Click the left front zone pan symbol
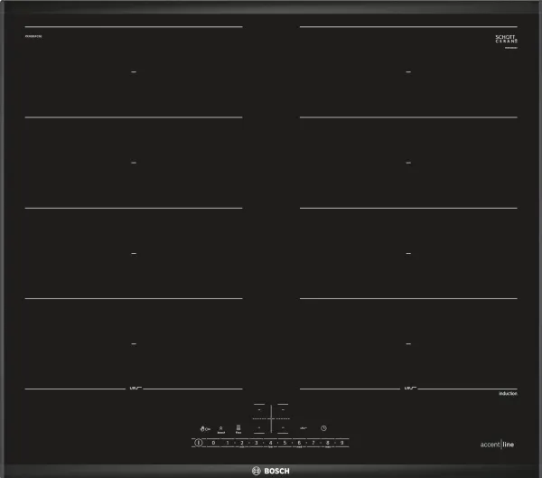The height and width of the screenshot is (478, 542). pos(135,388)
